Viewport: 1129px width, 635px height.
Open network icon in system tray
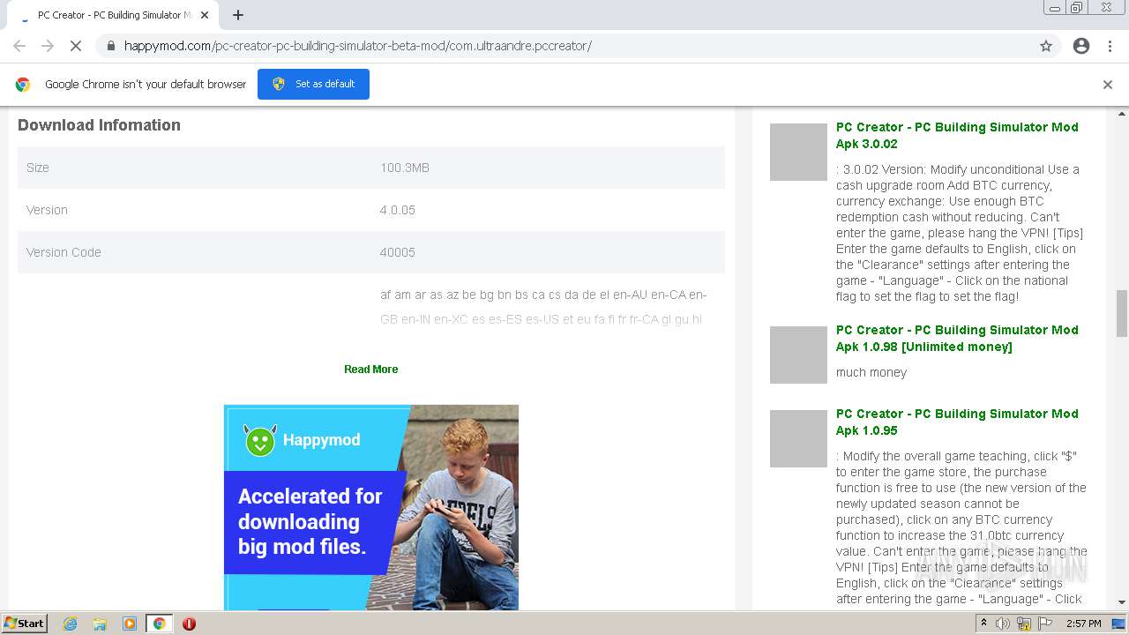pos(1024,624)
